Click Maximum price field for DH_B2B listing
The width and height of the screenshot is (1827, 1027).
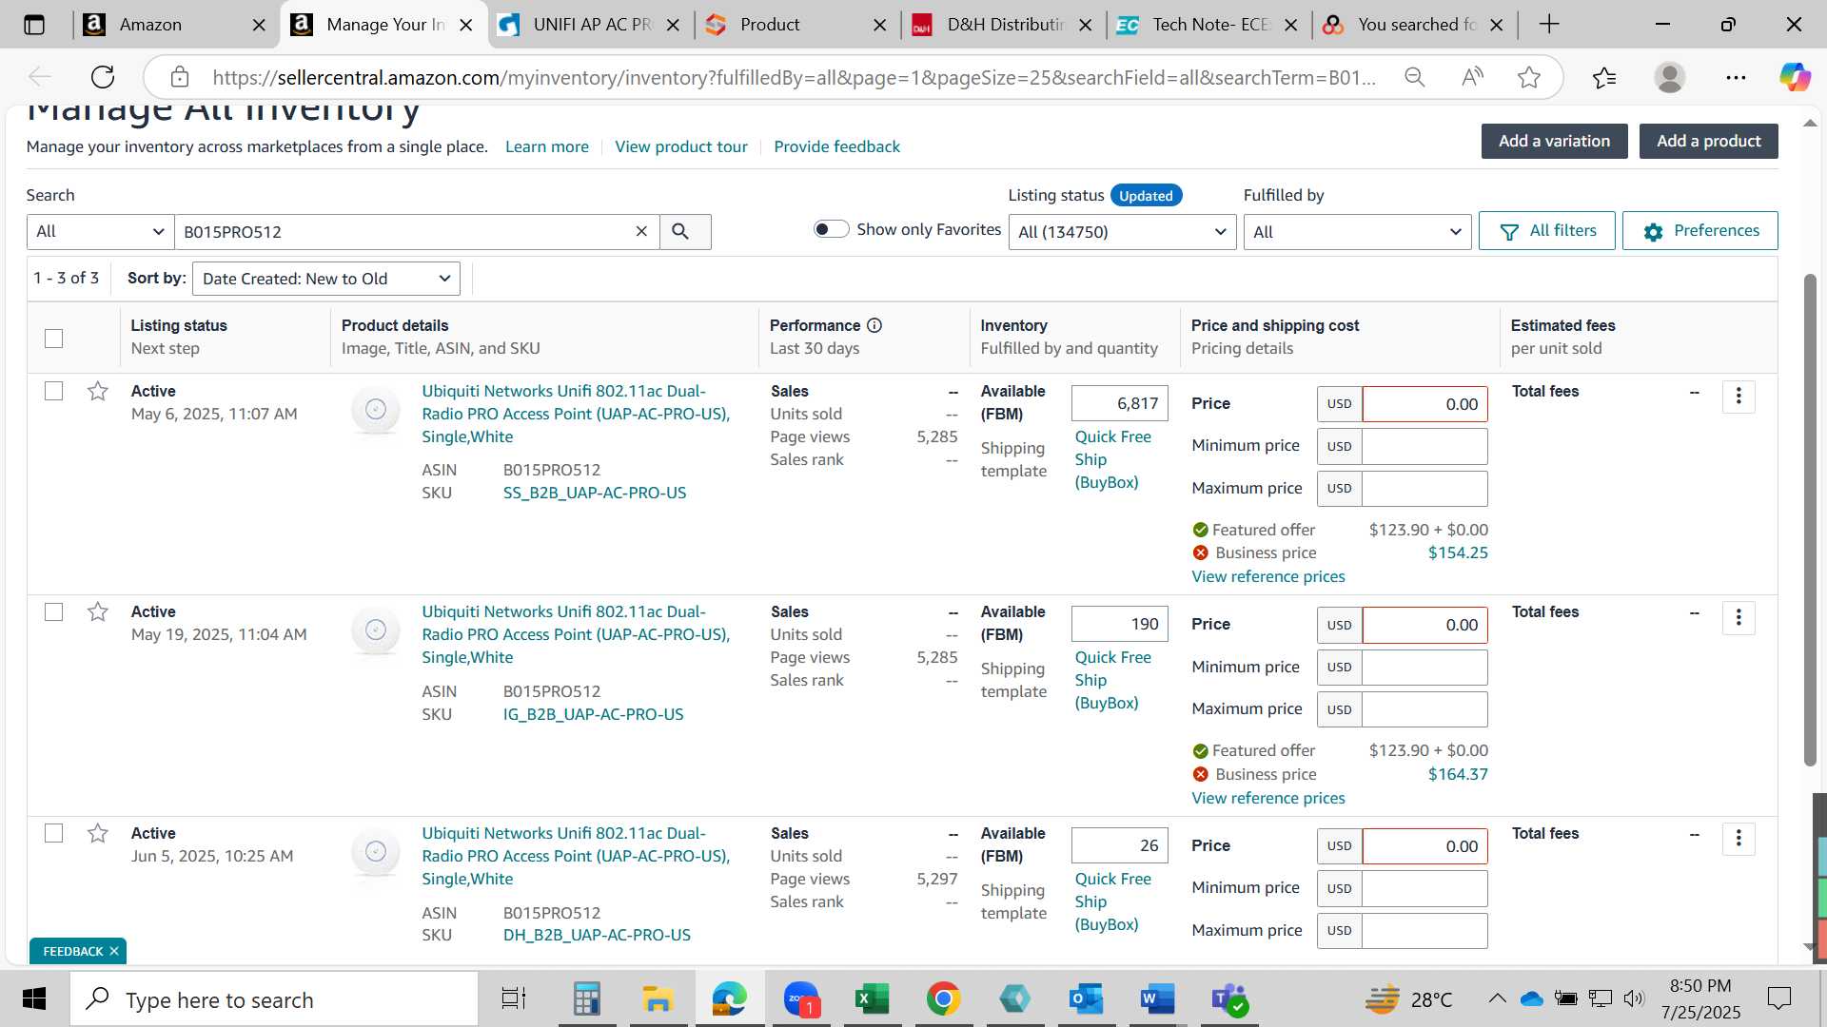(1424, 930)
